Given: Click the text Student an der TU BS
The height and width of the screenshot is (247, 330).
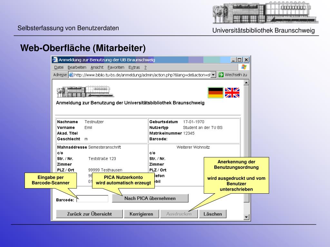Looking at the screenshot, I should click(203, 127).
